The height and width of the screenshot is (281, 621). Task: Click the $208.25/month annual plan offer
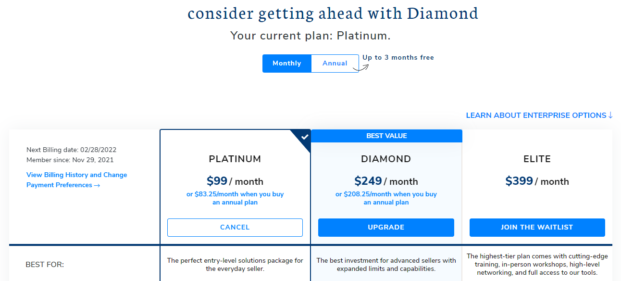coord(386,198)
